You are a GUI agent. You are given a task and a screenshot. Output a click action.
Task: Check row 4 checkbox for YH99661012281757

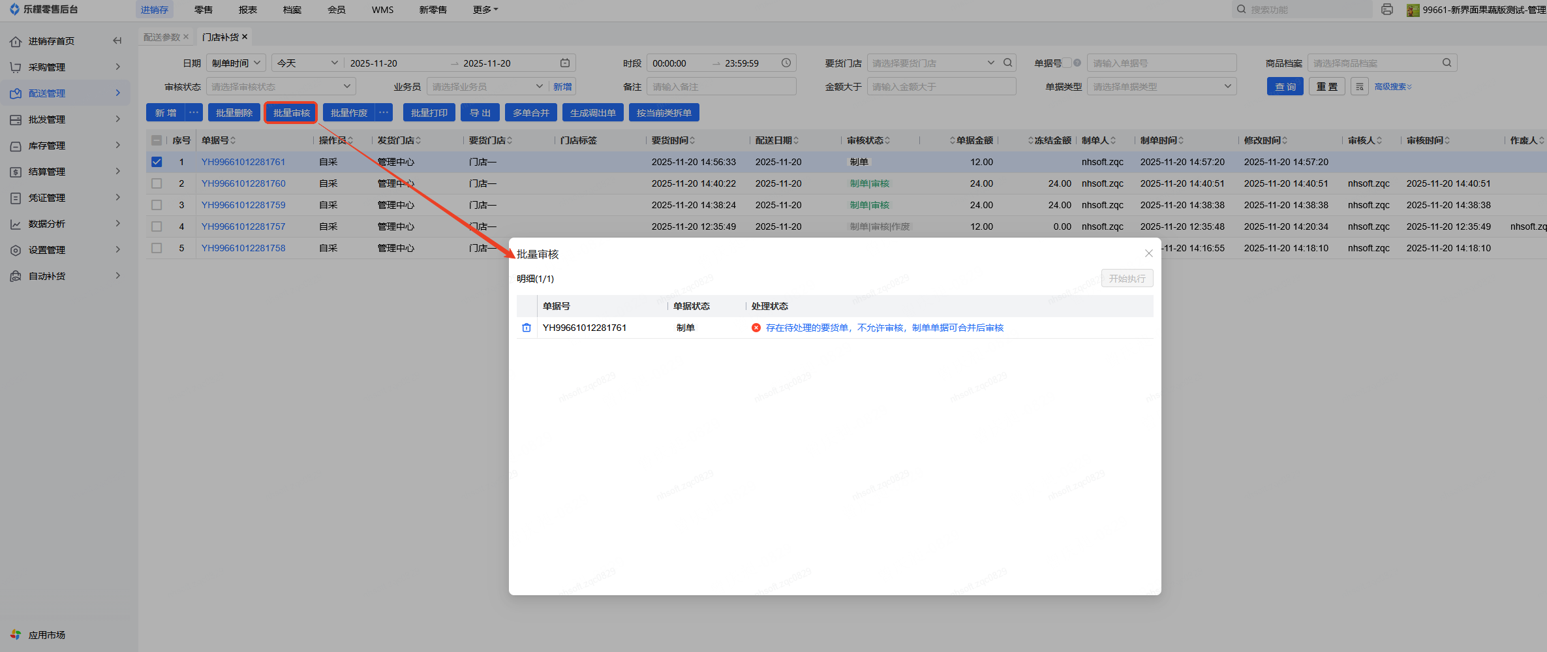click(157, 226)
